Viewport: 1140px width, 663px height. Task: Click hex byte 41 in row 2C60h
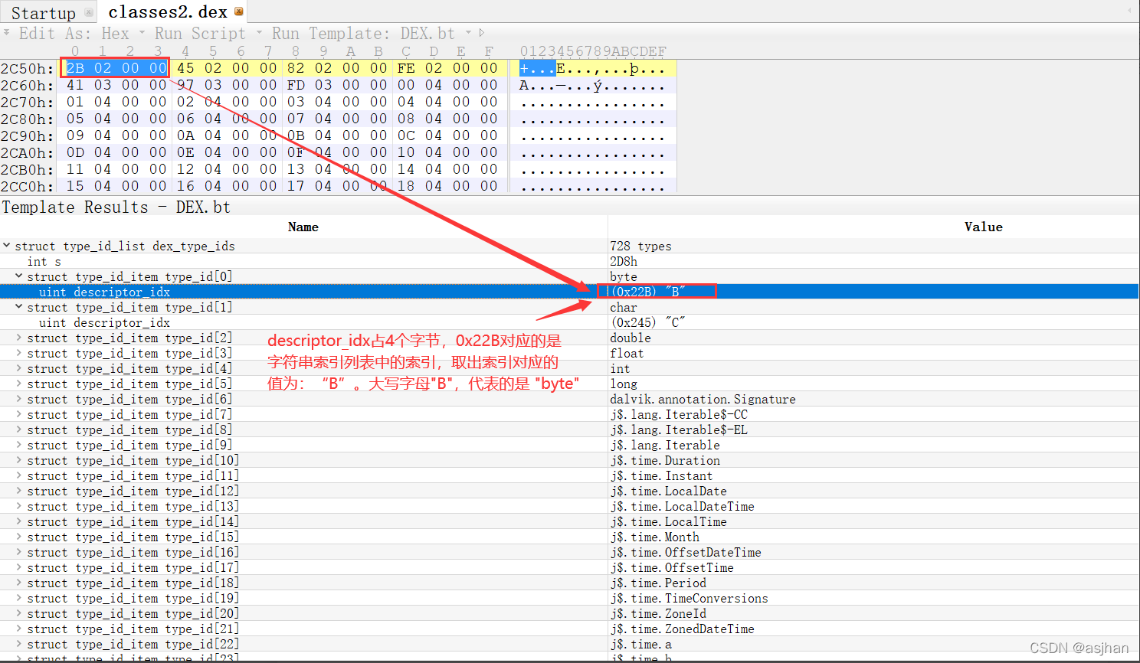coord(75,85)
